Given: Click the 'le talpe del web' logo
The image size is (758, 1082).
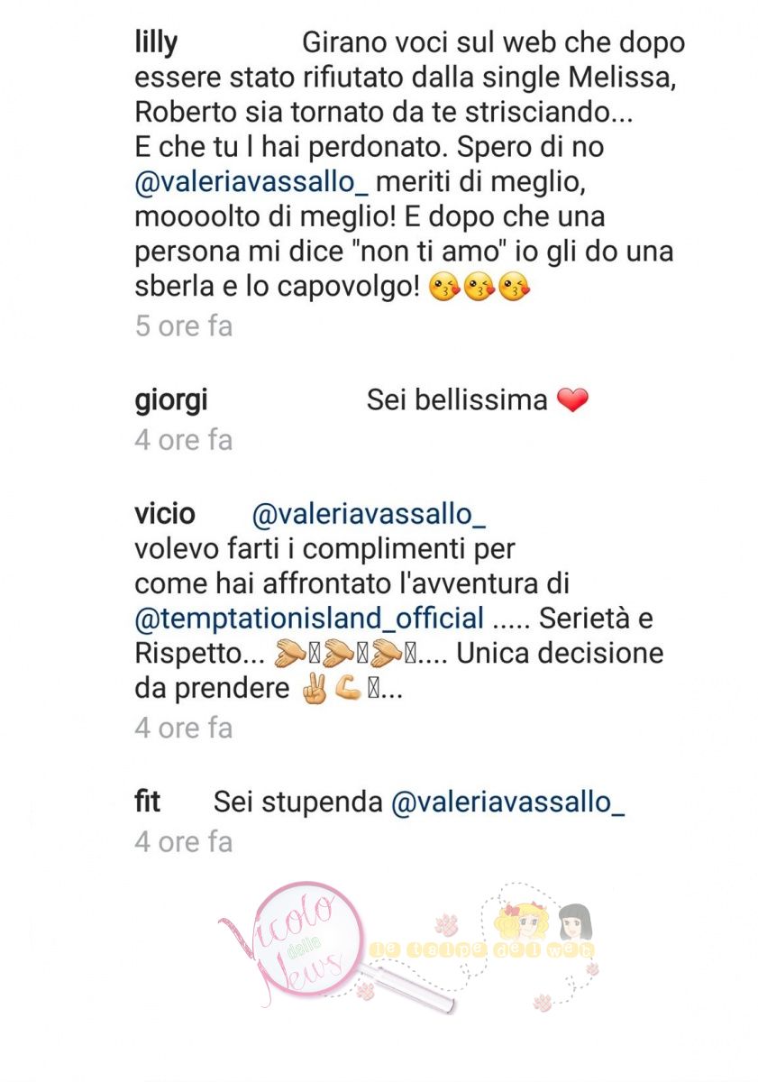Looking at the screenshot, I should coord(482,947).
